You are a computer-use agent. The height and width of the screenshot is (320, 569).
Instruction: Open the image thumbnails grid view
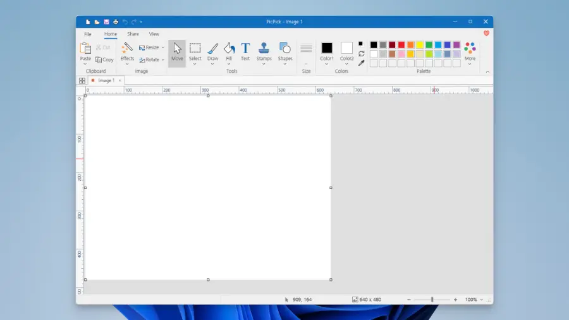82,81
